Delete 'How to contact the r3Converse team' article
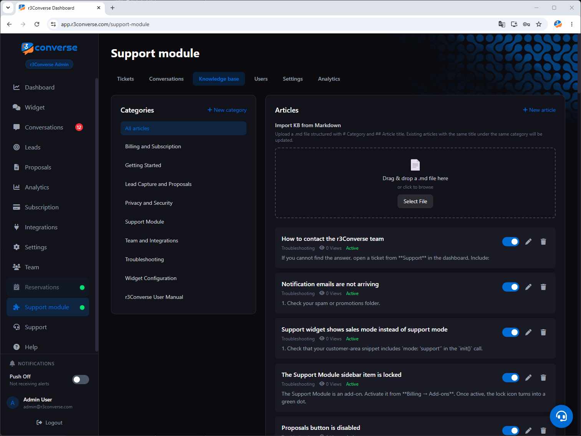 [x=543, y=242]
